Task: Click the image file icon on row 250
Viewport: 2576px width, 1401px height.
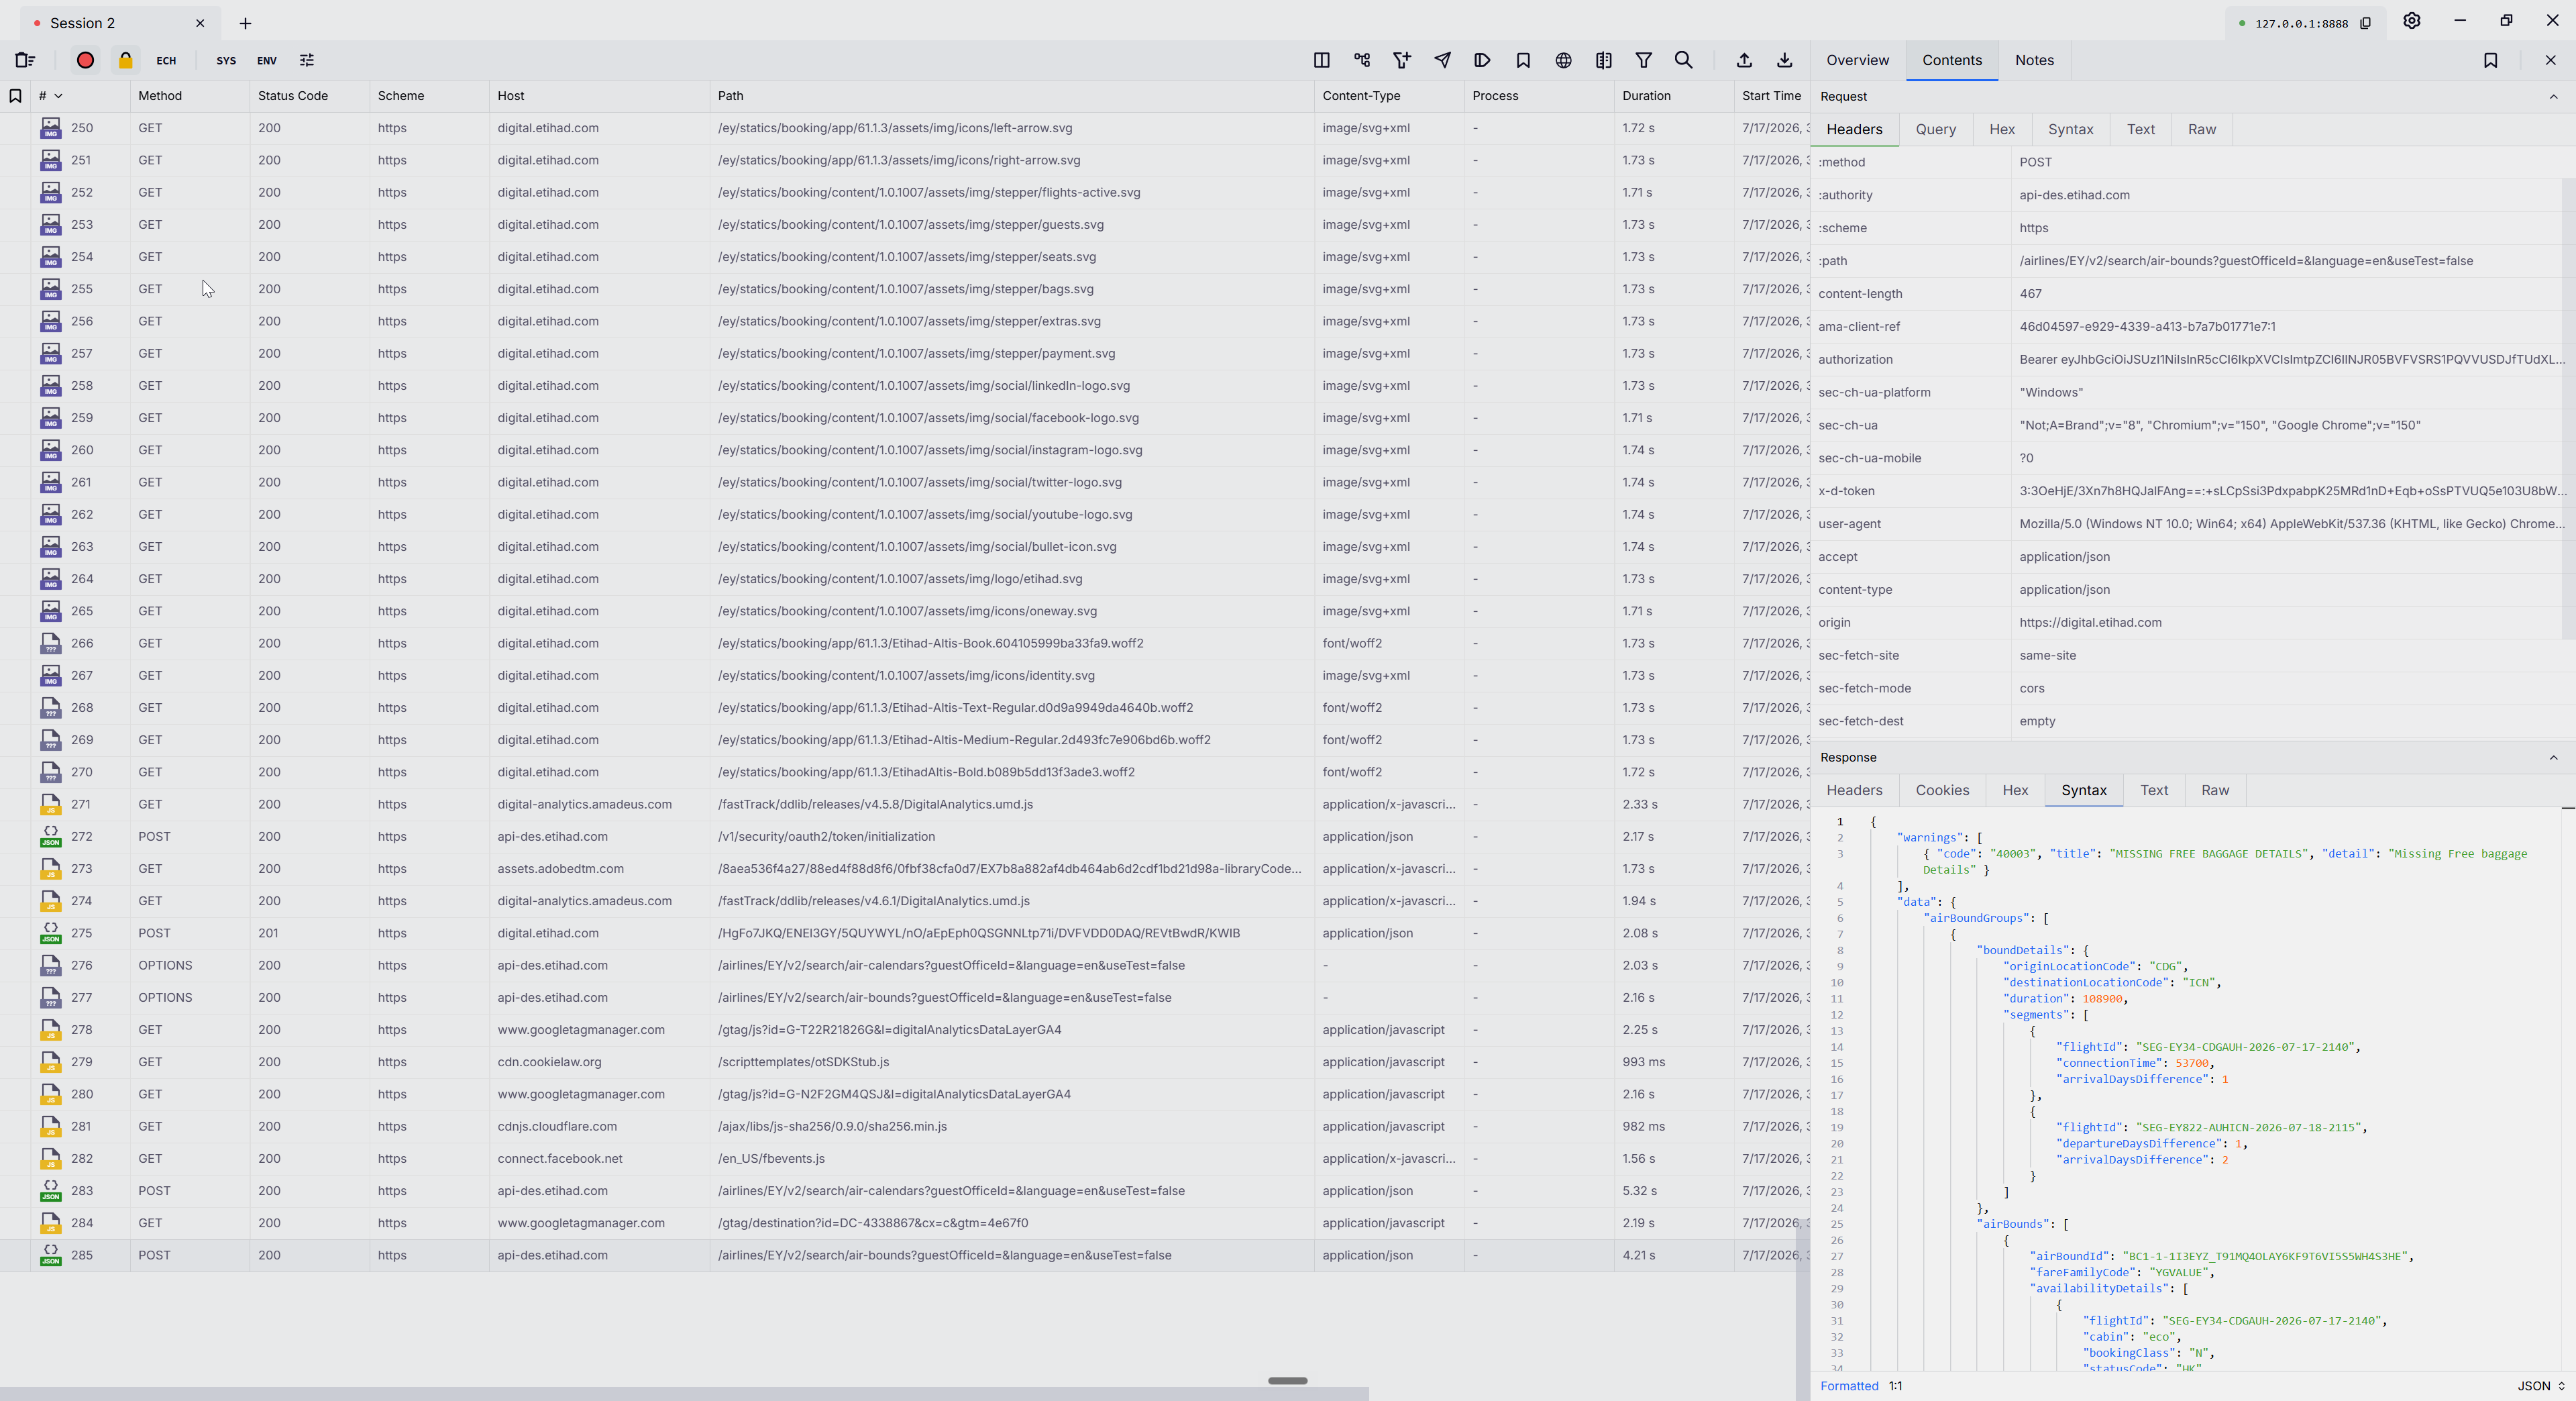Action: tap(50, 128)
